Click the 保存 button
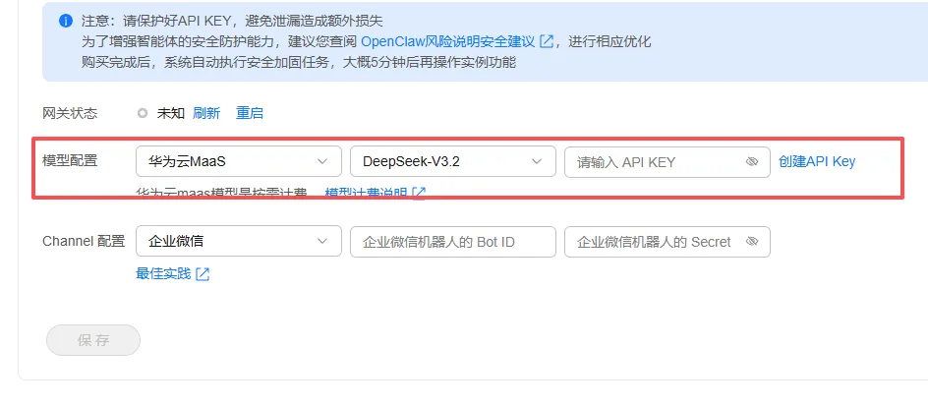This screenshot has height=407, width=928. coord(93,340)
